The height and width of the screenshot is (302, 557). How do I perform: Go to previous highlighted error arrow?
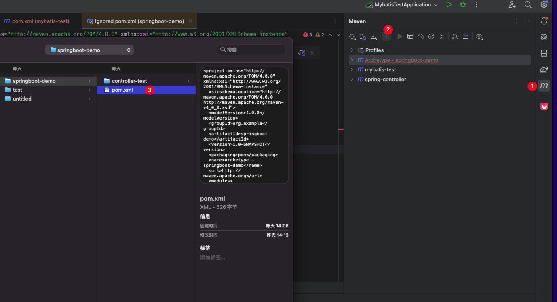pyautogui.click(x=330, y=35)
